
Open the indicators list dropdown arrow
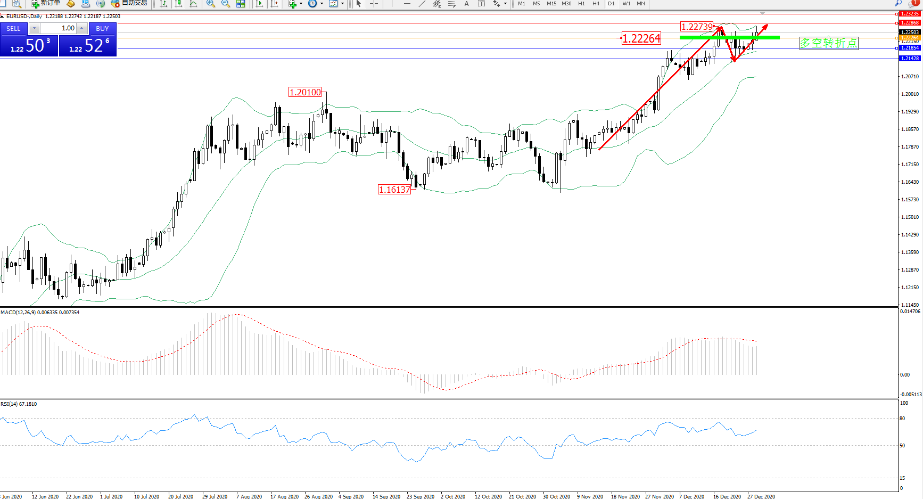click(301, 4)
